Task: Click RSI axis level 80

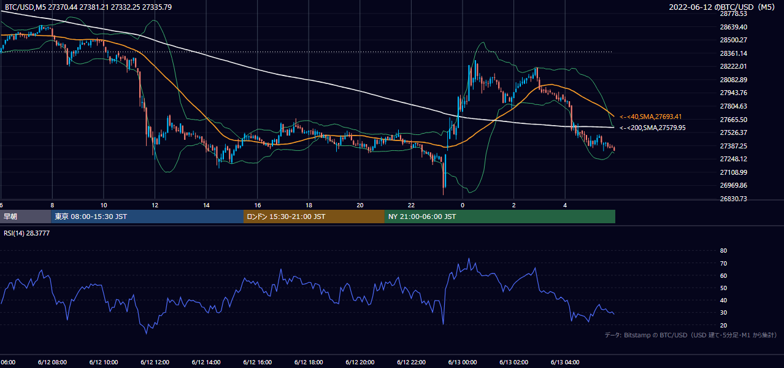Action: tap(723, 251)
